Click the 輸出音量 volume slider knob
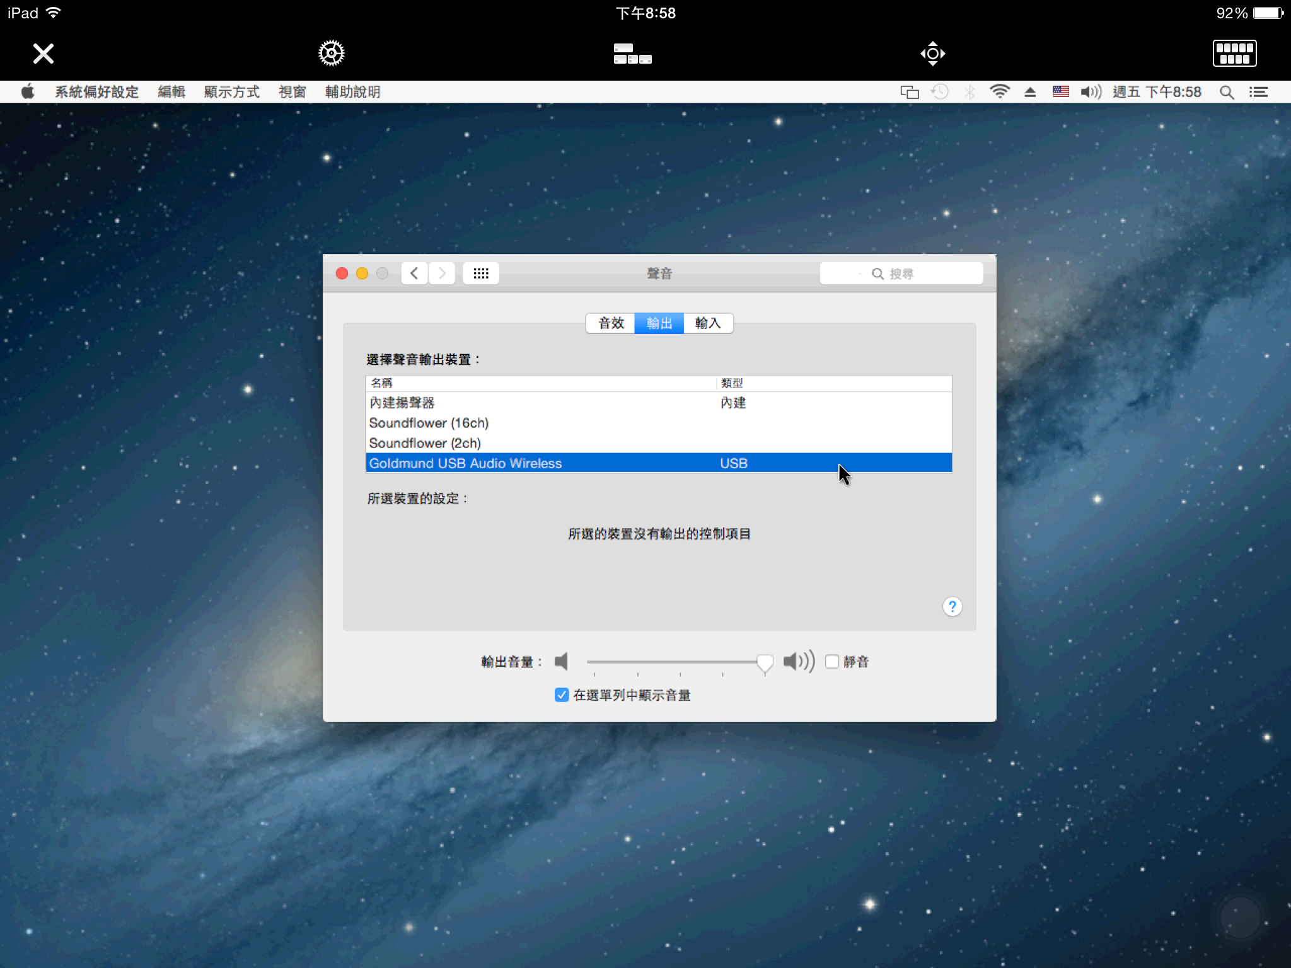Viewport: 1291px width, 968px height. [765, 664]
